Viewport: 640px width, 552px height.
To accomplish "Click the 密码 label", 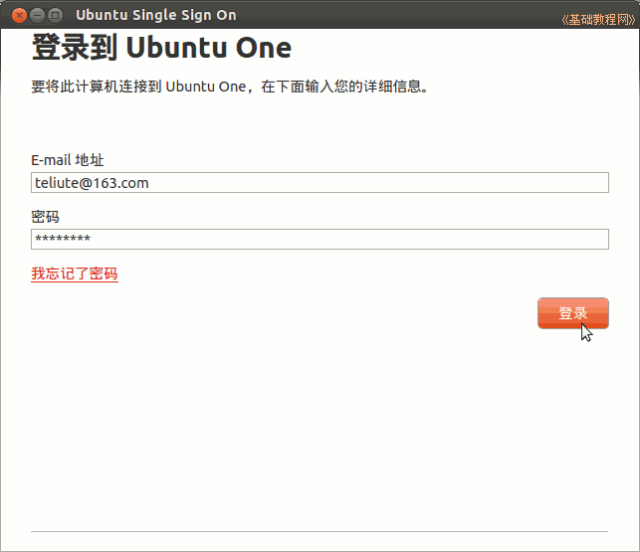I will pos(46,217).
